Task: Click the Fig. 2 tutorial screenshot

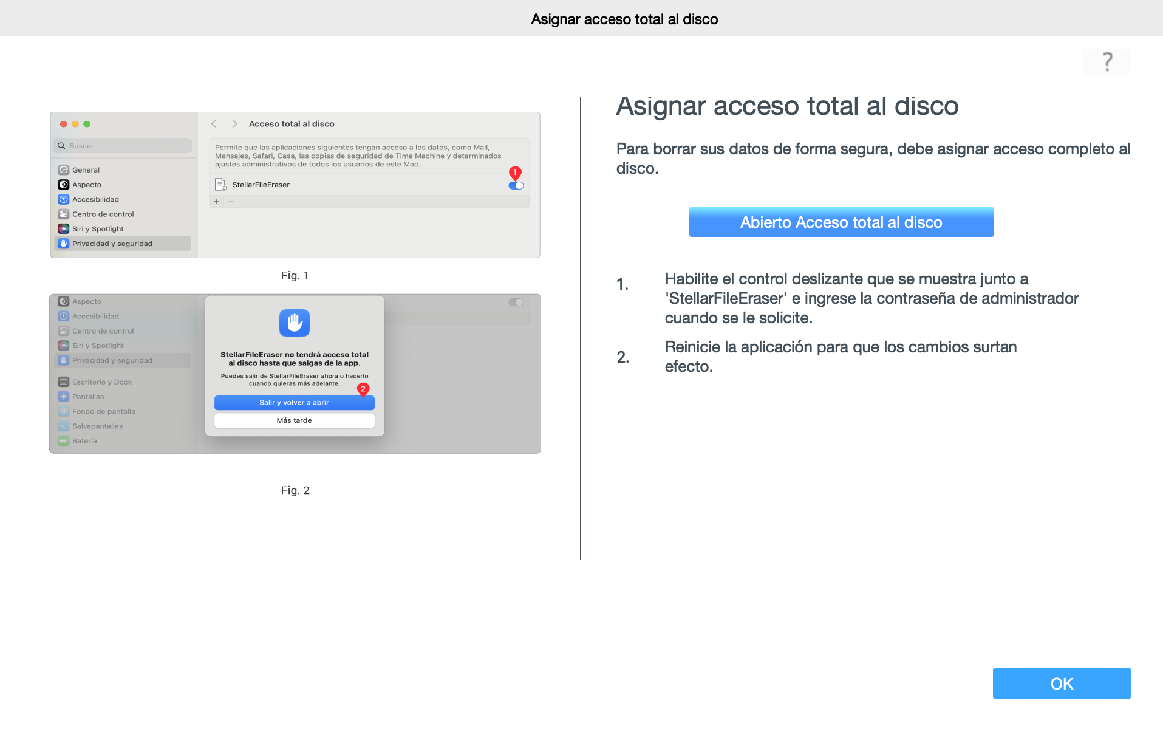Action: click(295, 374)
